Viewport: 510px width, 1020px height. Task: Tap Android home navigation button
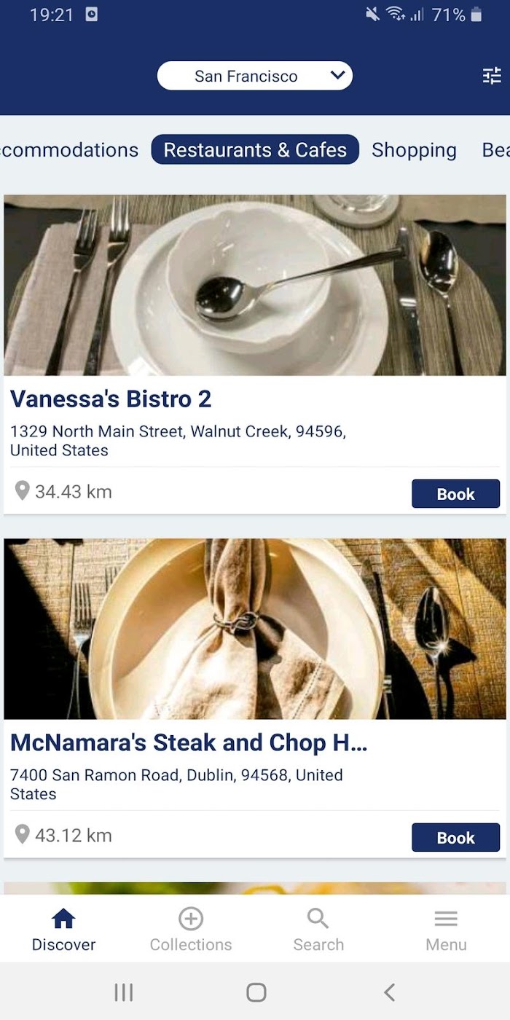tap(256, 992)
